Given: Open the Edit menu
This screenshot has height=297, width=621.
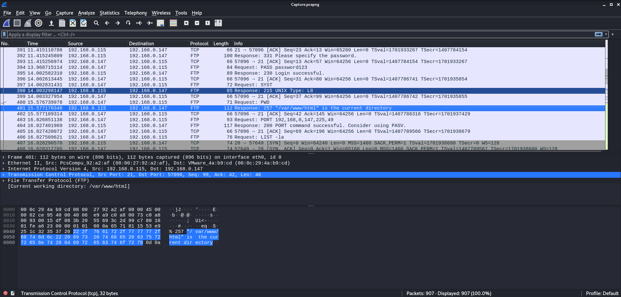Looking at the screenshot, I should [x=20, y=13].
